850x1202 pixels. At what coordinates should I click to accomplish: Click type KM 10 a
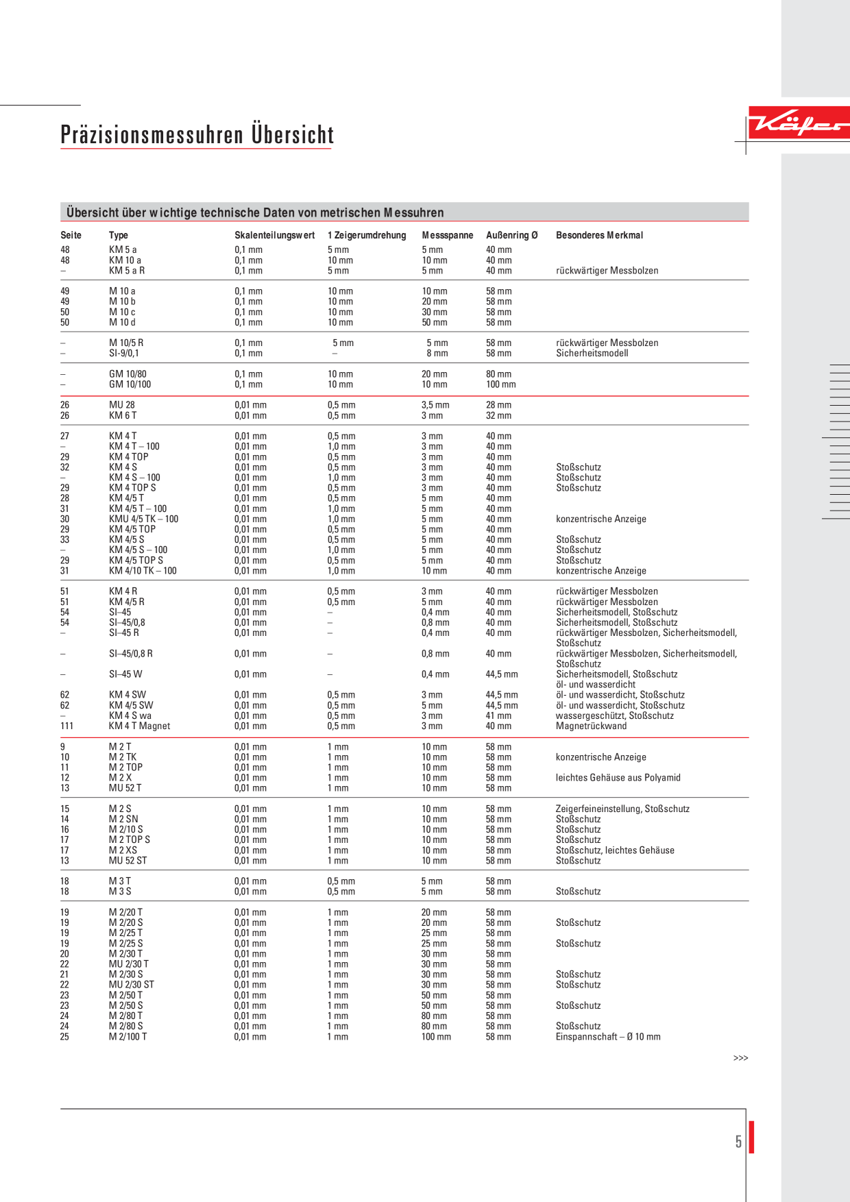[x=125, y=260]
